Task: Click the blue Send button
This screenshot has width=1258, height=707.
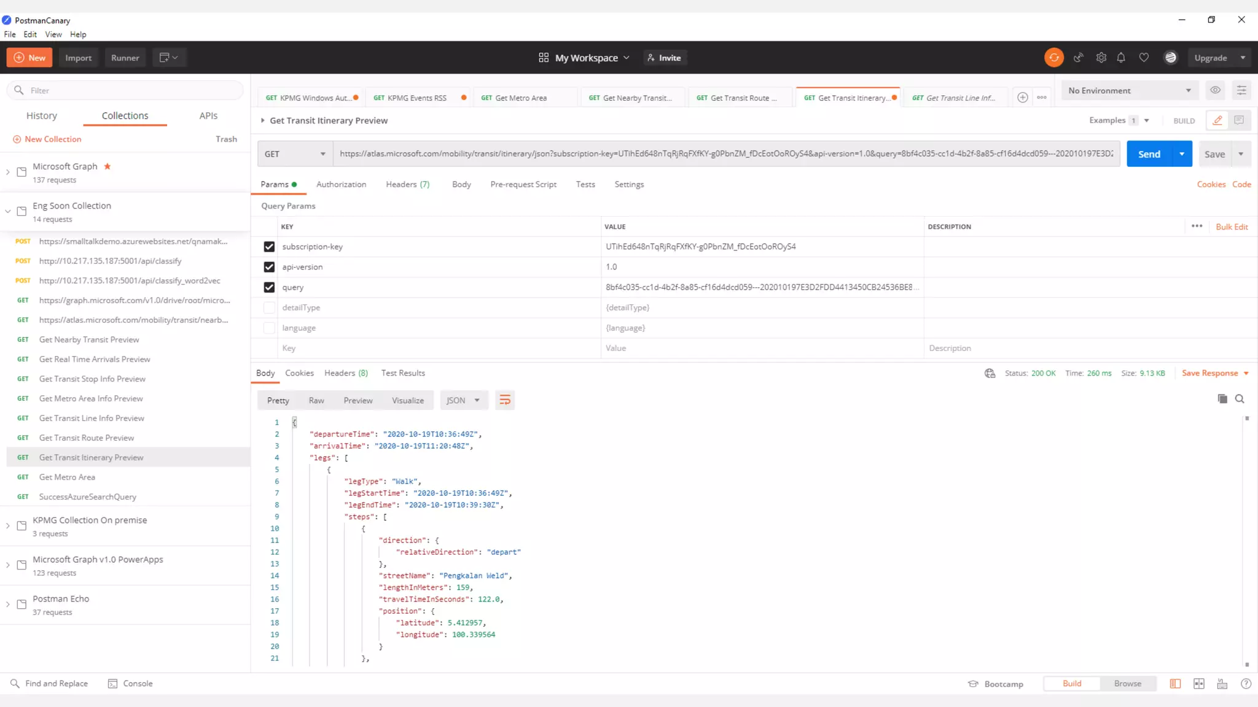Action: coord(1149,154)
